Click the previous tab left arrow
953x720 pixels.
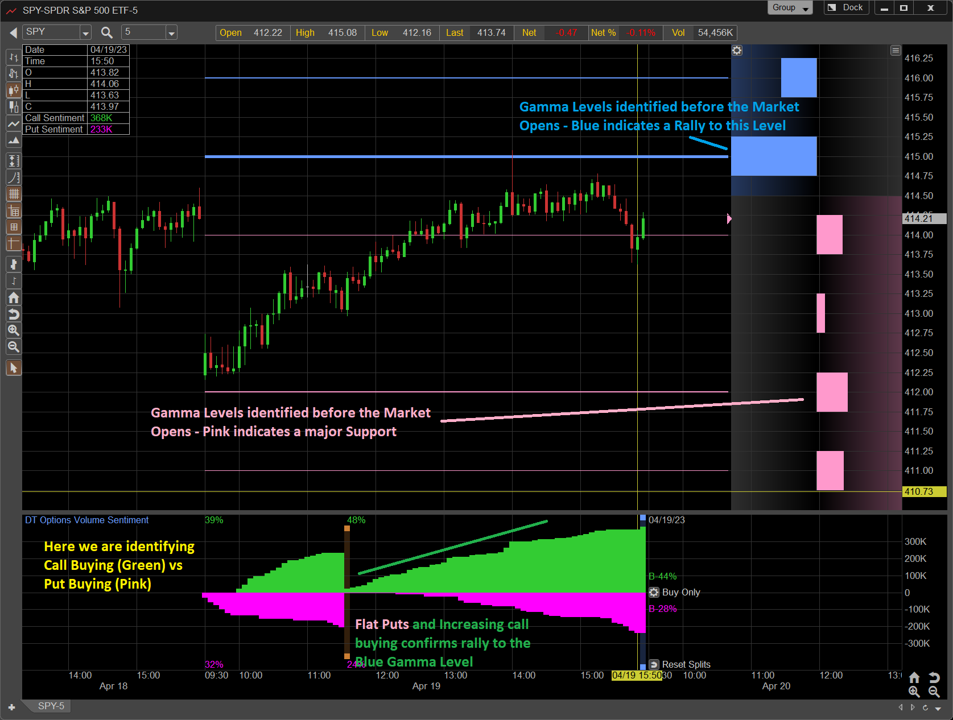pos(901,707)
